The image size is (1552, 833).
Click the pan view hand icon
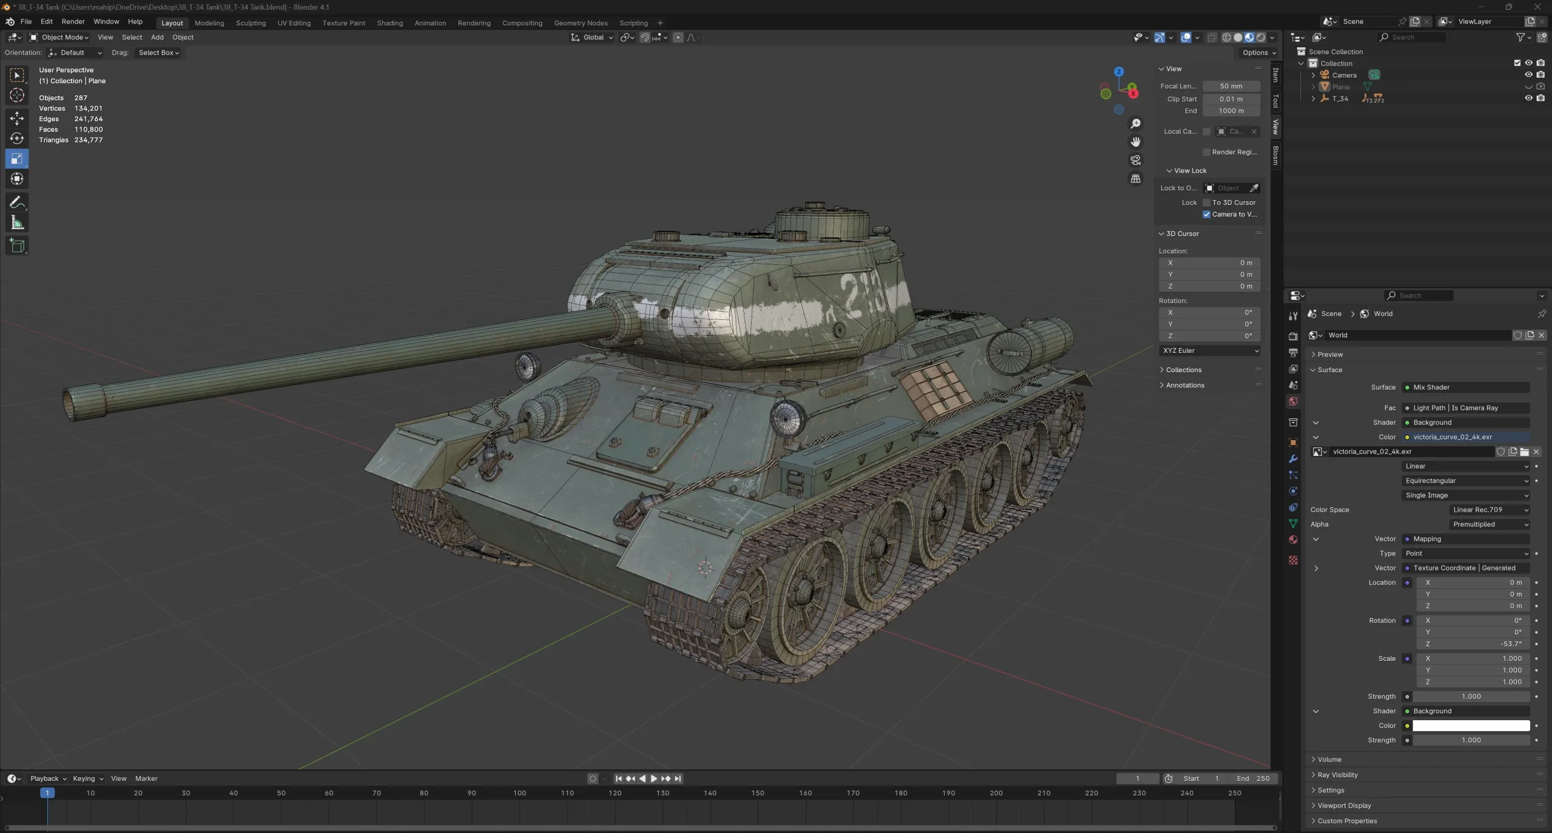1136,142
